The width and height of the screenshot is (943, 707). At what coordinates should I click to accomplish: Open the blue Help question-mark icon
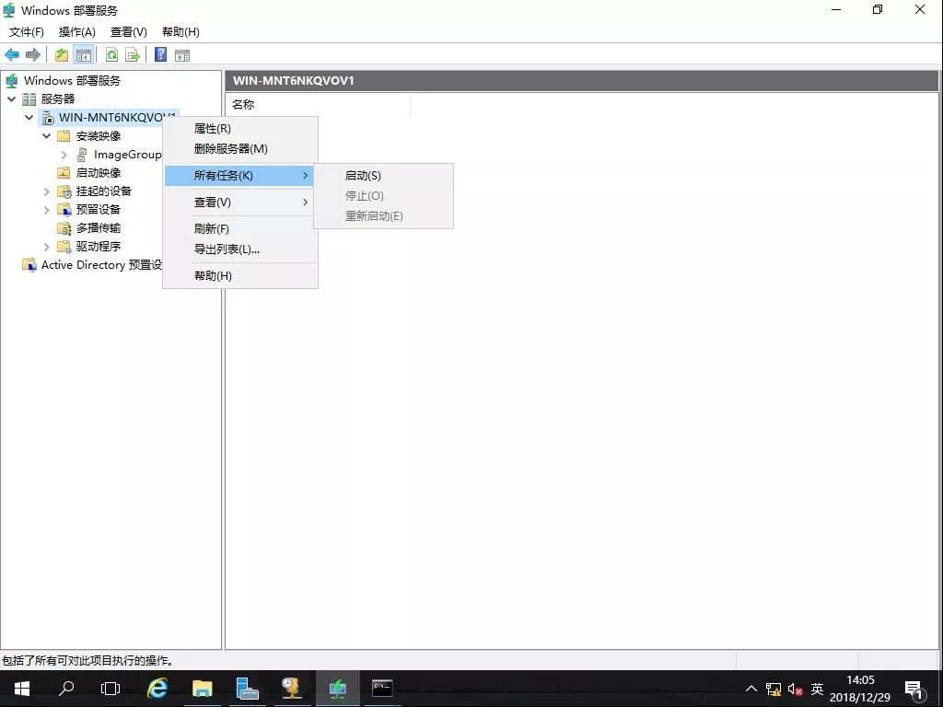coord(160,55)
